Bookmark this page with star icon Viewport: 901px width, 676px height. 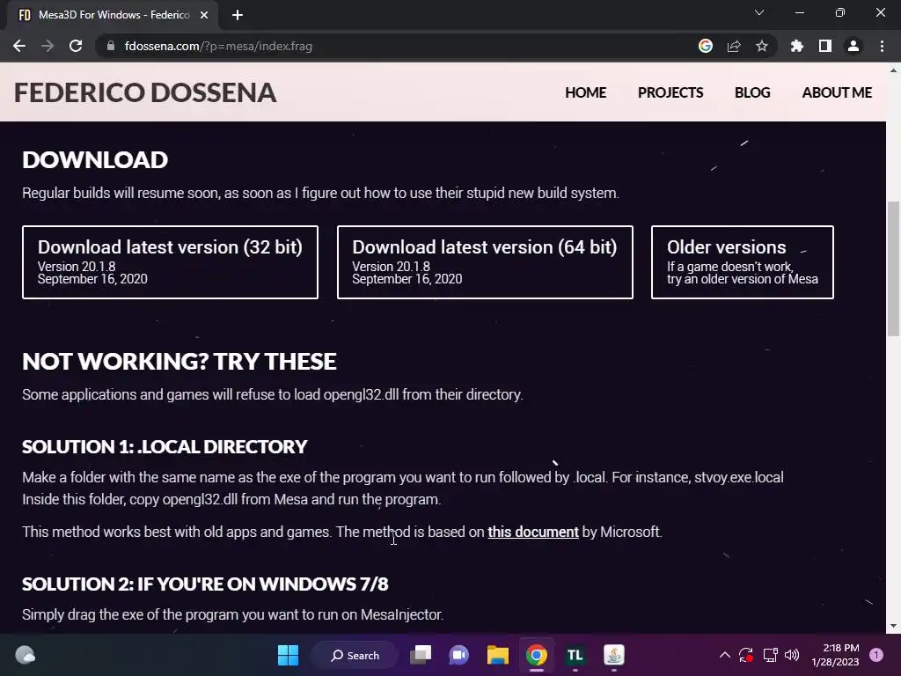click(762, 46)
